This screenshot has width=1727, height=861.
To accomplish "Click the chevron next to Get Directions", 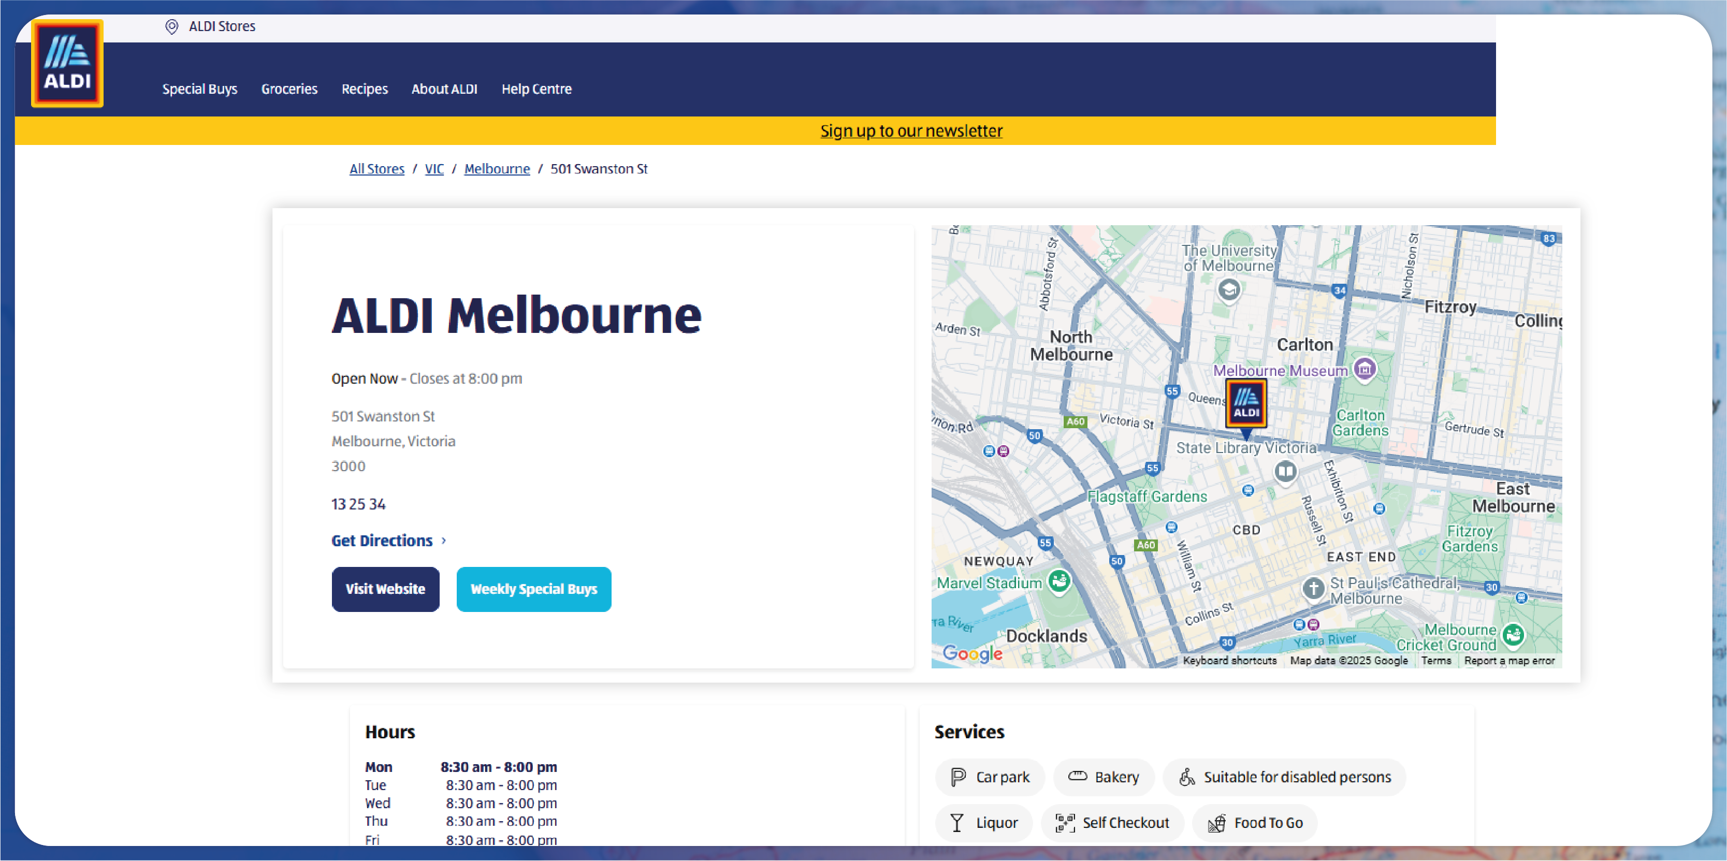I will (443, 541).
